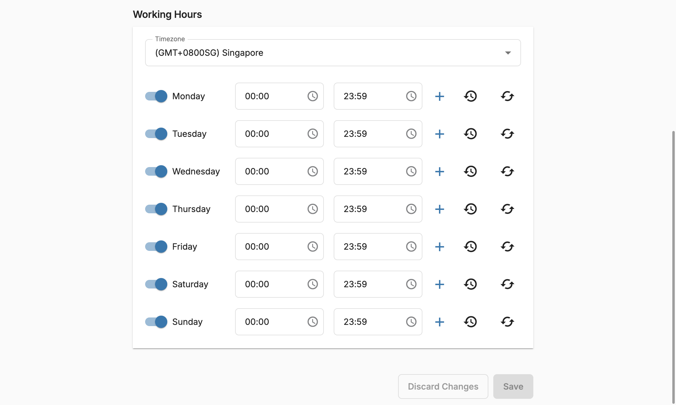
Task: Click the sync arrows icon for Monday
Action: pyautogui.click(x=507, y=96)
